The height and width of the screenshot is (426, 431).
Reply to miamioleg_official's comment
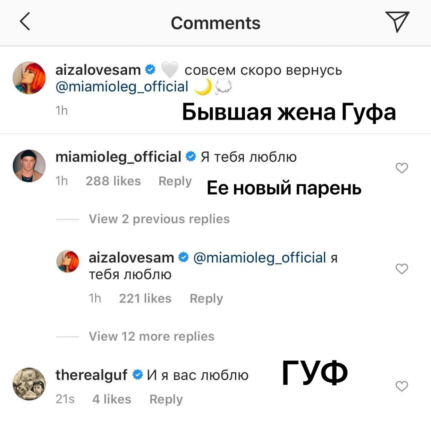tap(175, 181)
